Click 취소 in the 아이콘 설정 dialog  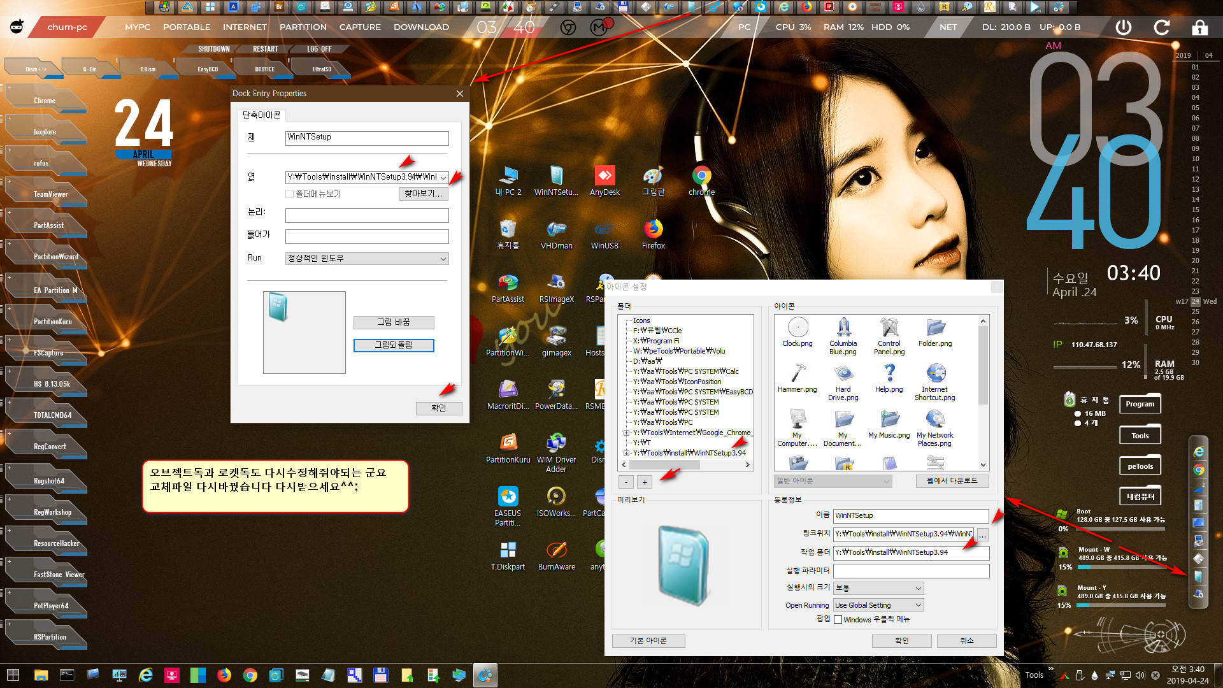click(967, 641)
